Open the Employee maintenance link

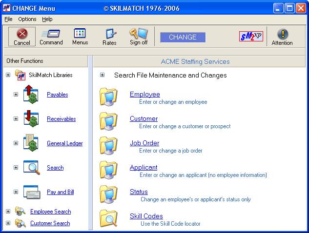pos(145,94)
